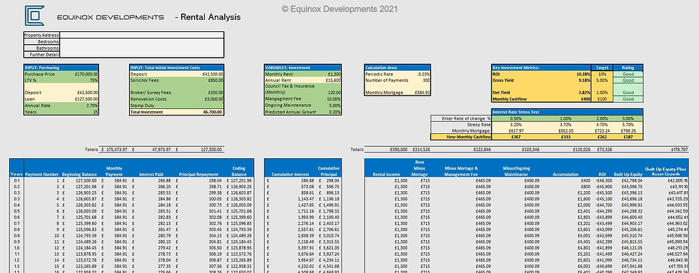Select the Monthly Rent value £1,300
The height and width of the screenshot is (273, 699).
(335, 74)
